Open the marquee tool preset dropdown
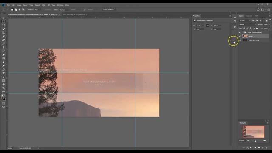272x153 pixels. click(x=6, y=10)
